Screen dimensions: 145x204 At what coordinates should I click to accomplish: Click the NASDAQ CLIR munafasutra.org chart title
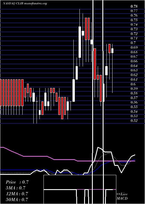[x=25, y=3]
